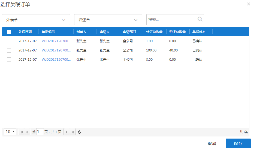Click the 取消 button
Viewport: 254px width, 150px height.
212,143
